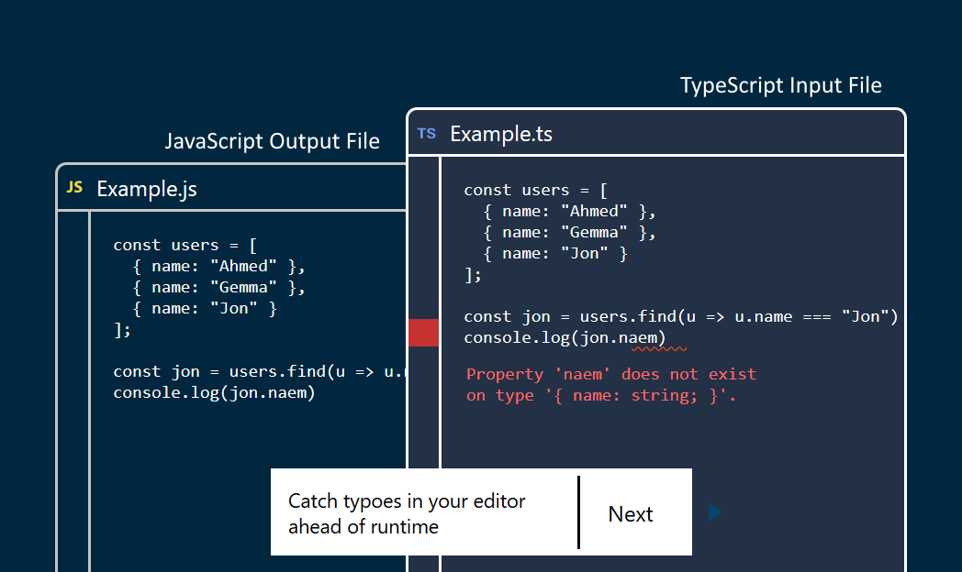Click error line "on type '{ name: string; }'."
The height and width of the screenshot is (572, 962).
coord(601,396)
